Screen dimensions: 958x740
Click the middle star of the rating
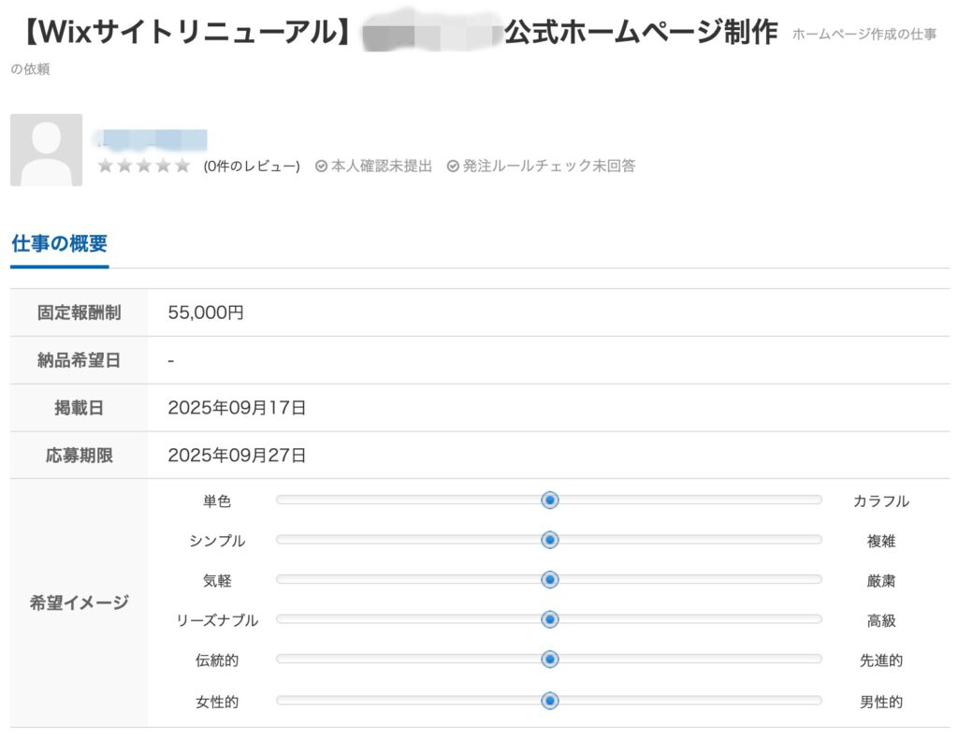(x=144, y=167)
